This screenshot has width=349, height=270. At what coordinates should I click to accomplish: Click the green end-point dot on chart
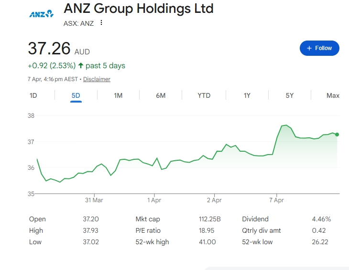tap(337, 135)
